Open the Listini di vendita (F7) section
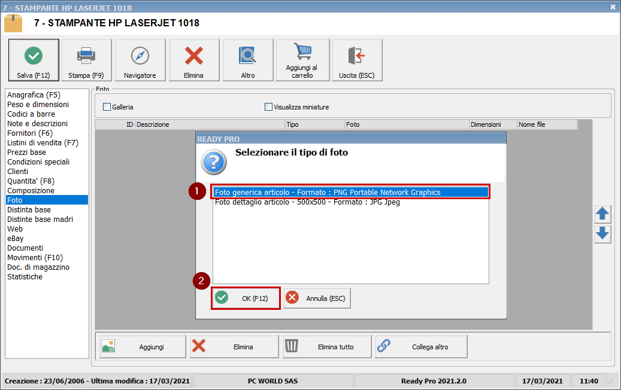Image resolution: width=621 pixels, height=390 pixels. [43, 143]
